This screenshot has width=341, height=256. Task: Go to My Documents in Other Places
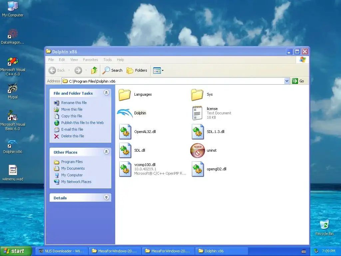click(73, 168)
